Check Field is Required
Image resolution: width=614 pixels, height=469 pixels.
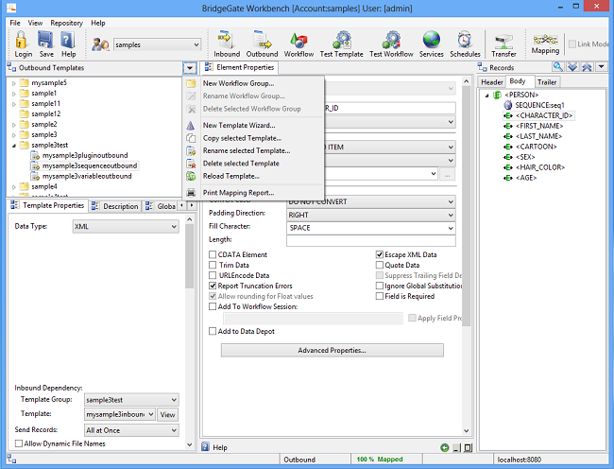click(380, 296)
